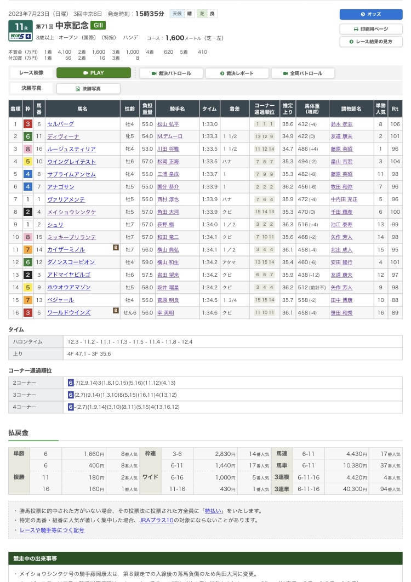Open horse ディヴィーナ profile link

63,136
